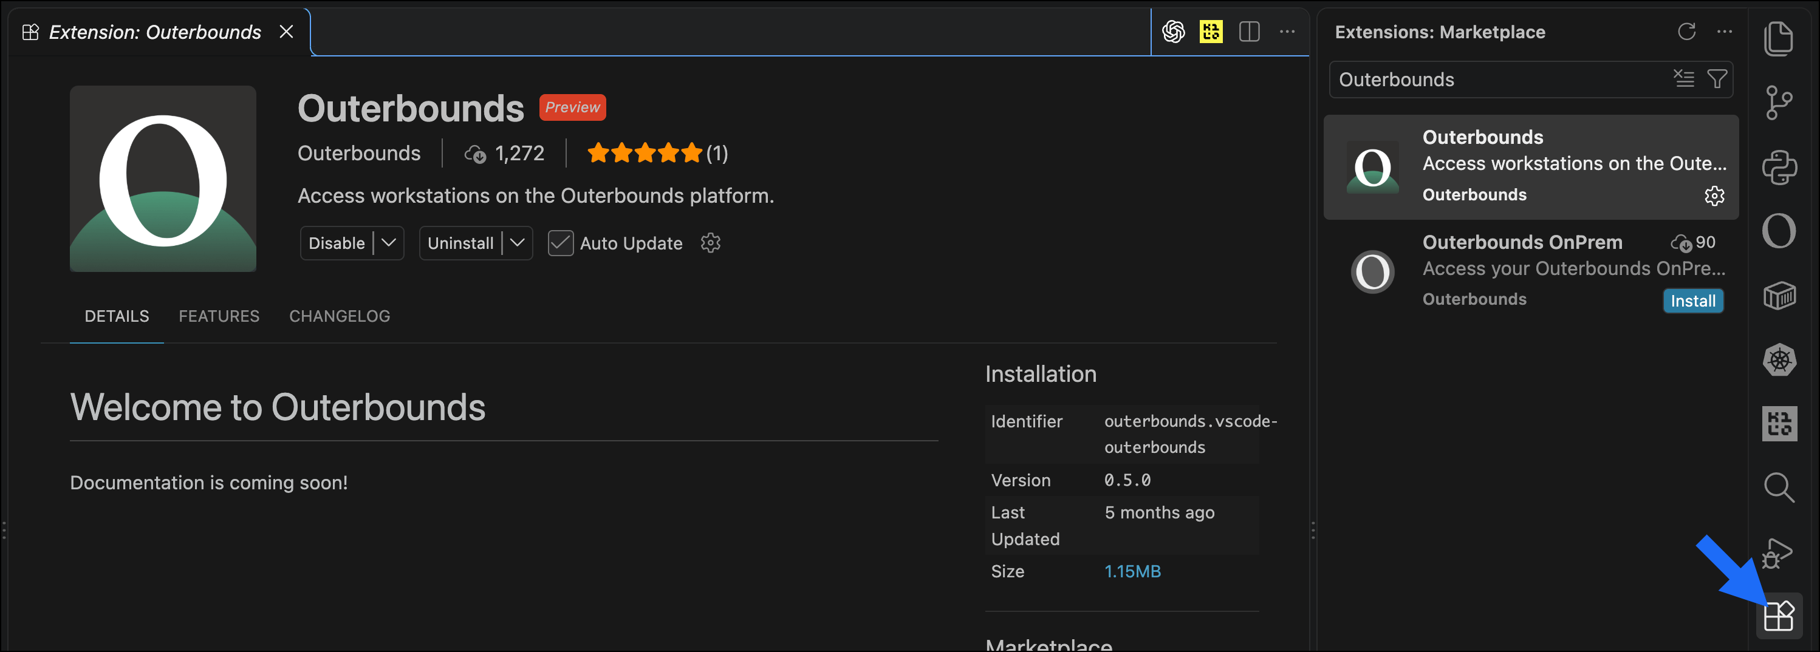Open the extensions filter funnel

[1717, 78]
